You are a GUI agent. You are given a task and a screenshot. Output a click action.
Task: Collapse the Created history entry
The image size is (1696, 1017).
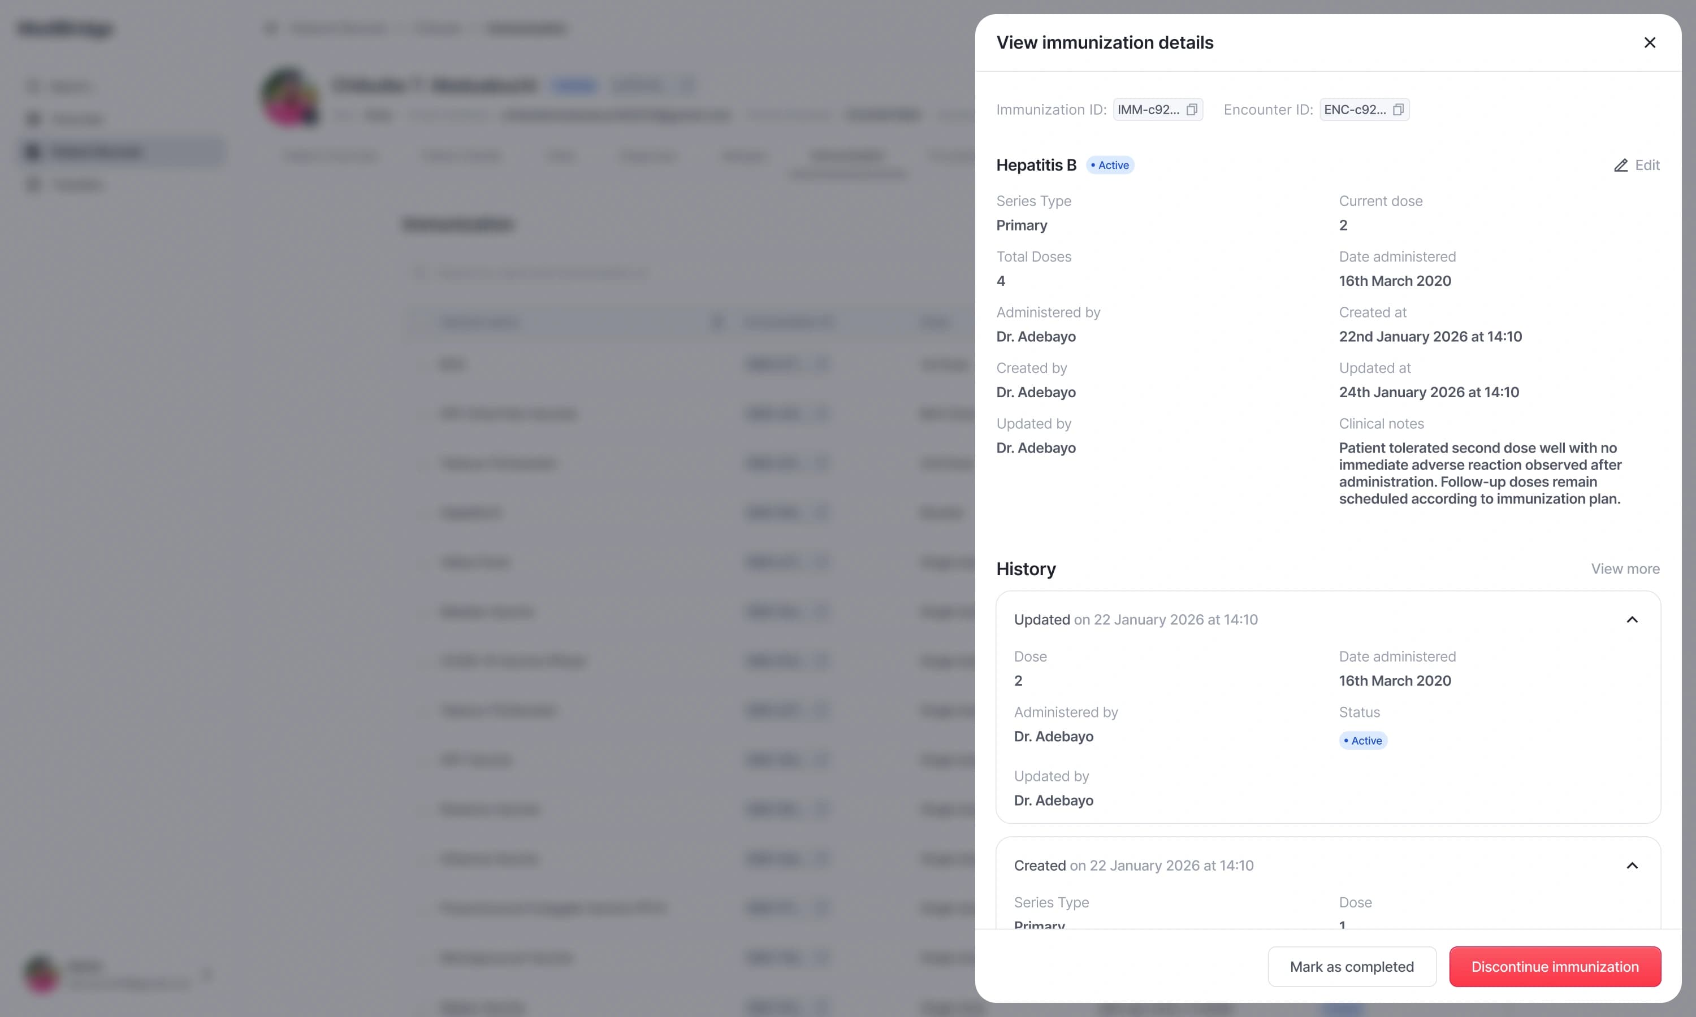pyautogui.click(x=1632, y=866)
